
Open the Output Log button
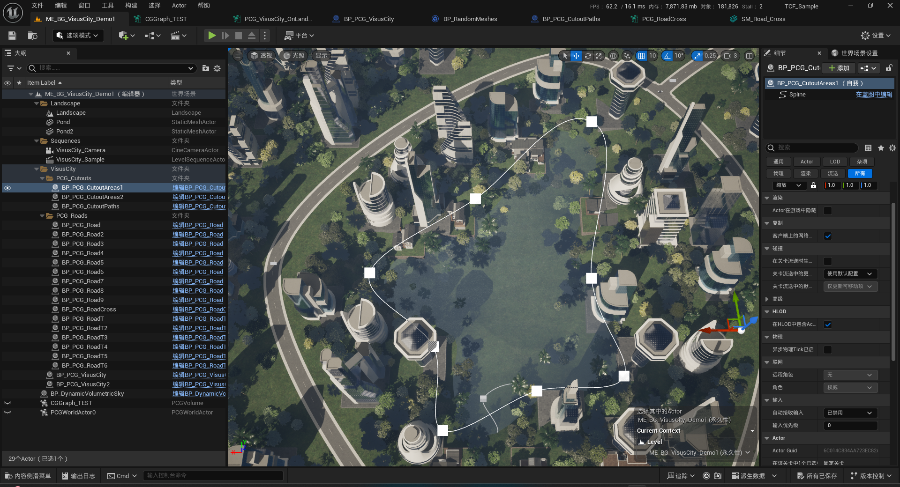click(78, 476)
